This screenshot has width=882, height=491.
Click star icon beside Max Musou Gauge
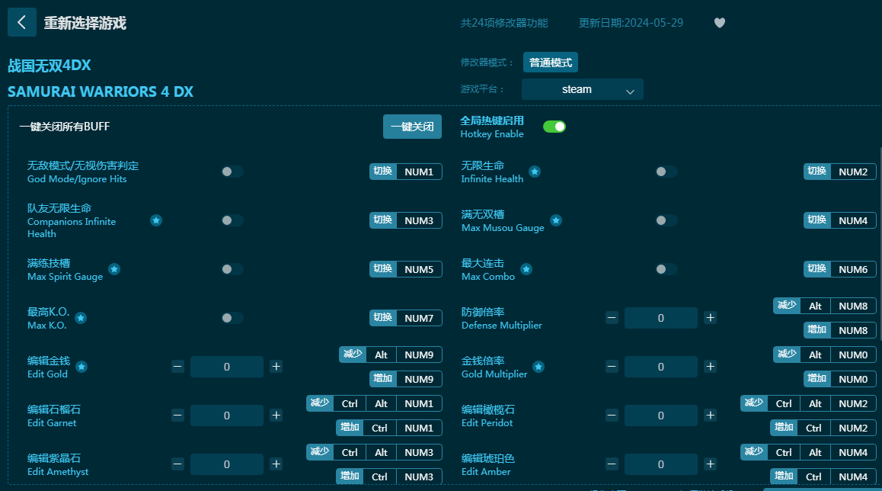[556, 220]
